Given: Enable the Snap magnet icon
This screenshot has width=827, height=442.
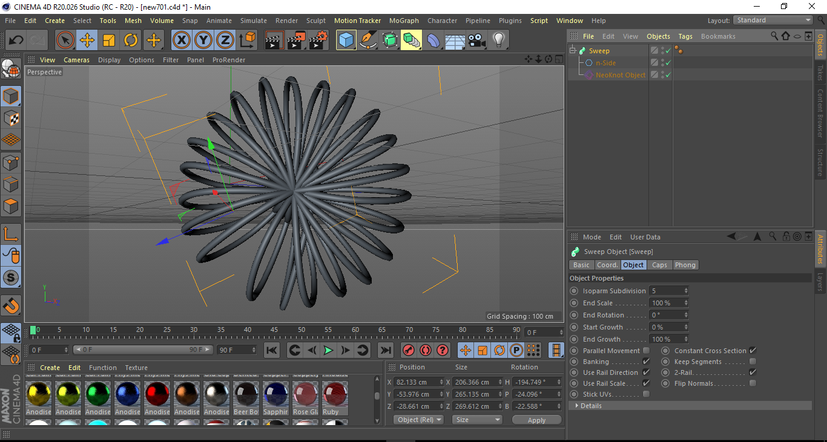Looking at the screenshot, I should pyautogui.click(x=11, y=306).
